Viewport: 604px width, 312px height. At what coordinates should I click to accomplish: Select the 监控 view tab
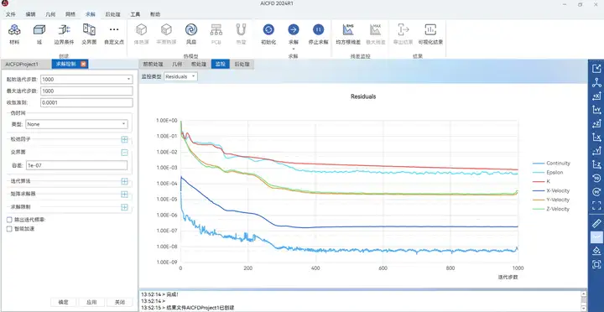coord(221,64)
